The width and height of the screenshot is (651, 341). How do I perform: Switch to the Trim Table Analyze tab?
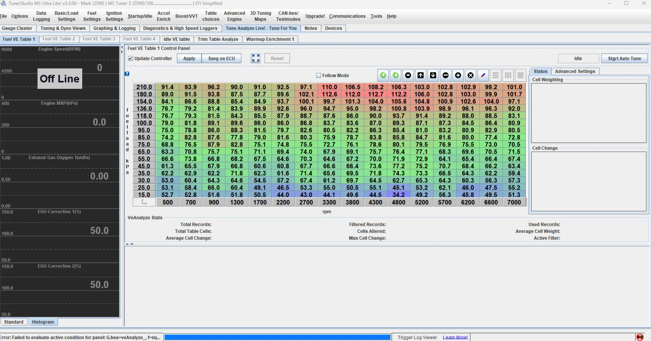pyautogui.click(x=218, y=39)
